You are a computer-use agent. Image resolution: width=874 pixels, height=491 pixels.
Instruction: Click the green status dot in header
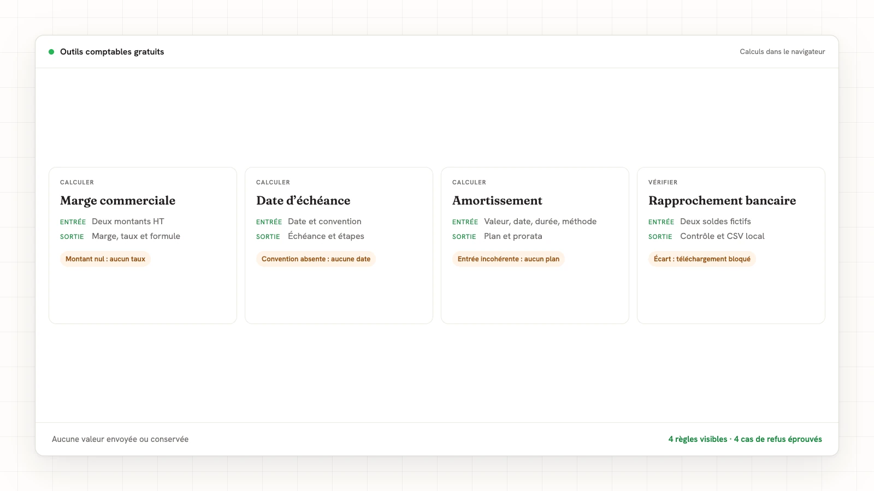51,52
